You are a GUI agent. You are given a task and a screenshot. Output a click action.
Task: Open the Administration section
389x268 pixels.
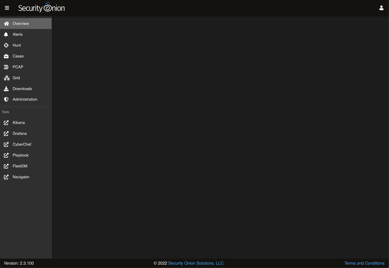tap(26, 99)
